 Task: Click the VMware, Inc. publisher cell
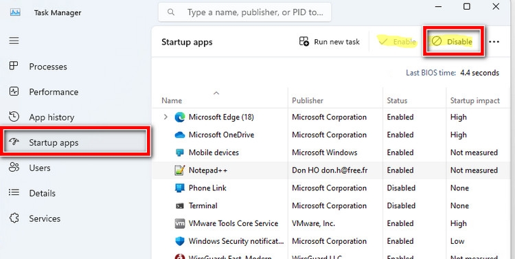(x=313, y=223)
